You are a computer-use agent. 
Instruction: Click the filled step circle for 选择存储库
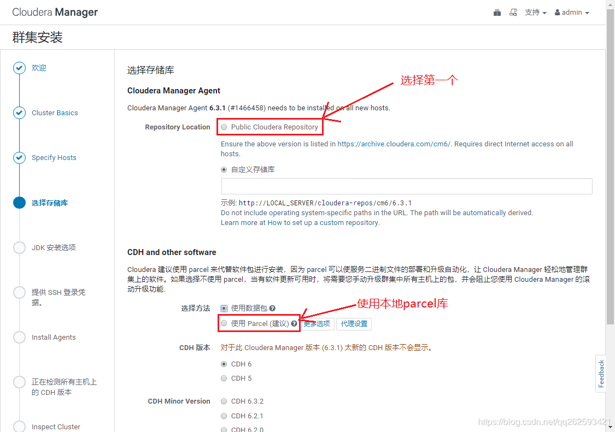[x=19, y=203]
